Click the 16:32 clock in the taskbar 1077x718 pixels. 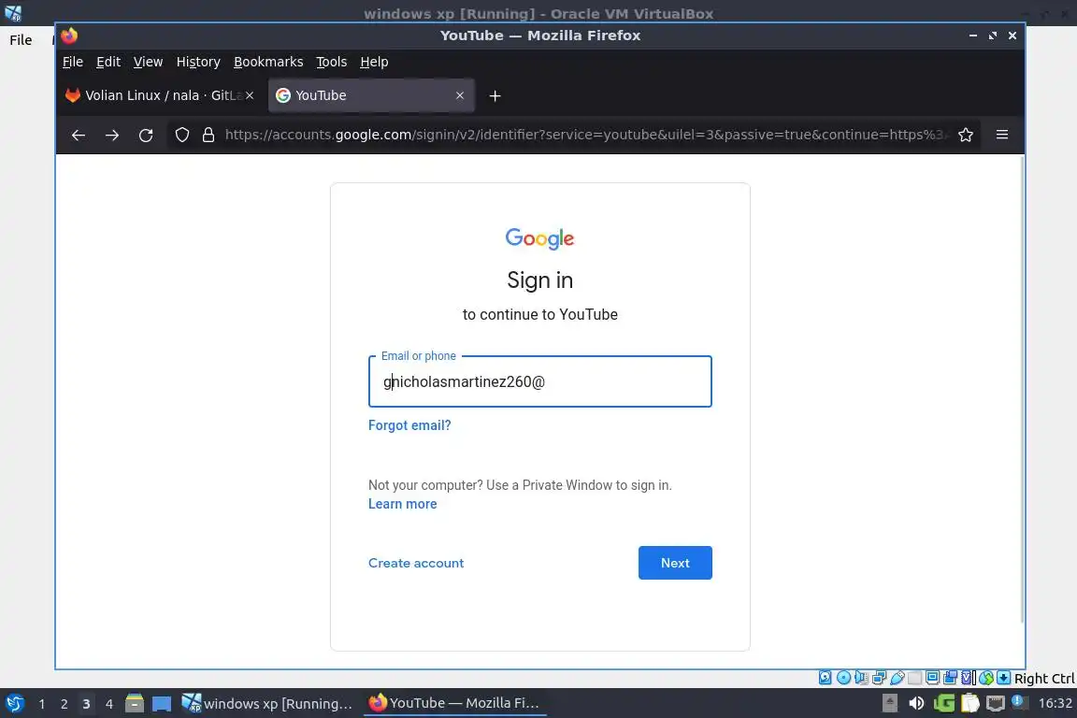(1055, 703)
